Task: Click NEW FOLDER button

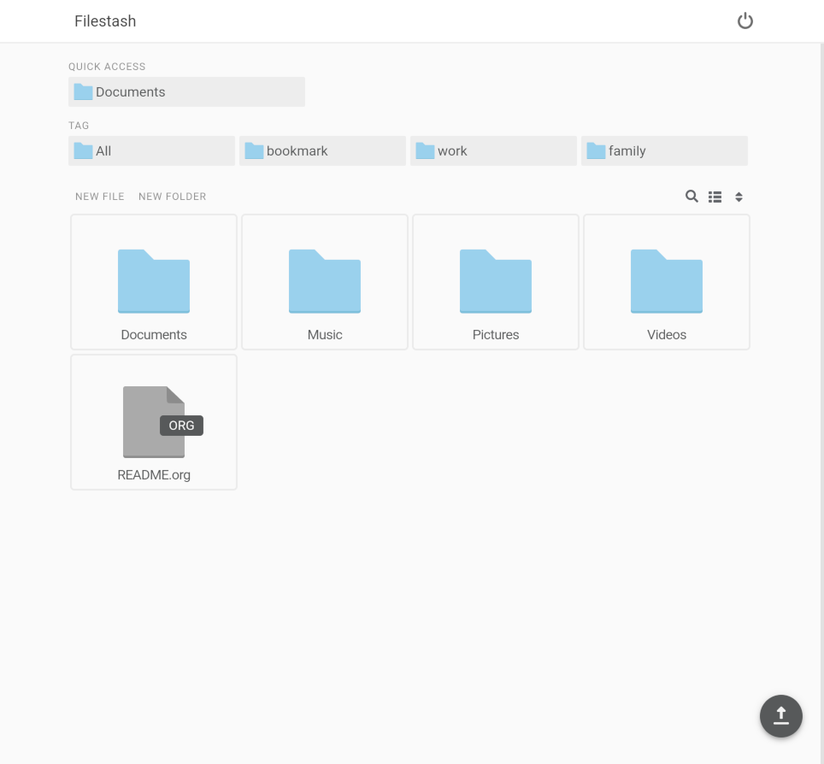Action: pyautogui.click(x=172, y=197)
